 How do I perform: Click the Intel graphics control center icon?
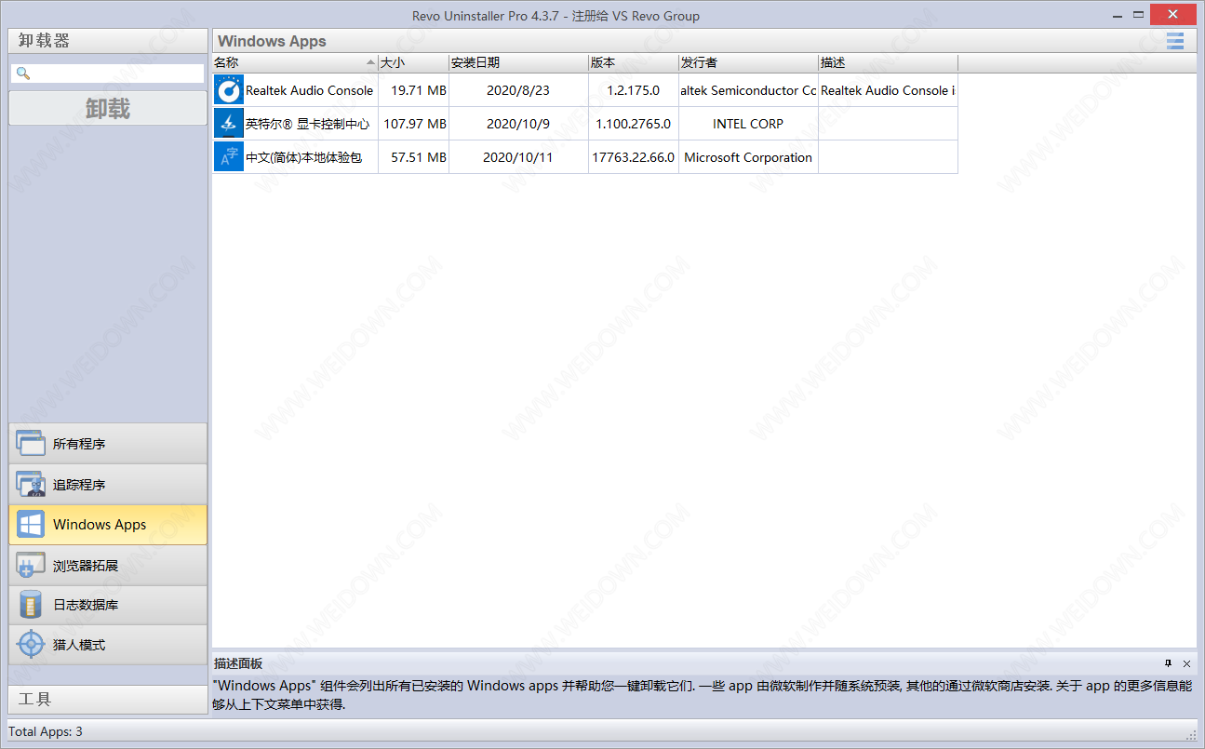tap(229, 124)
